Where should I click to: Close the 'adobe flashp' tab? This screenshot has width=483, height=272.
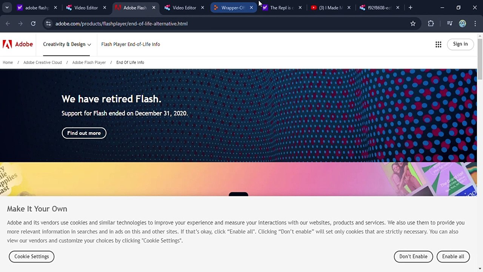[x=55, y=8]
